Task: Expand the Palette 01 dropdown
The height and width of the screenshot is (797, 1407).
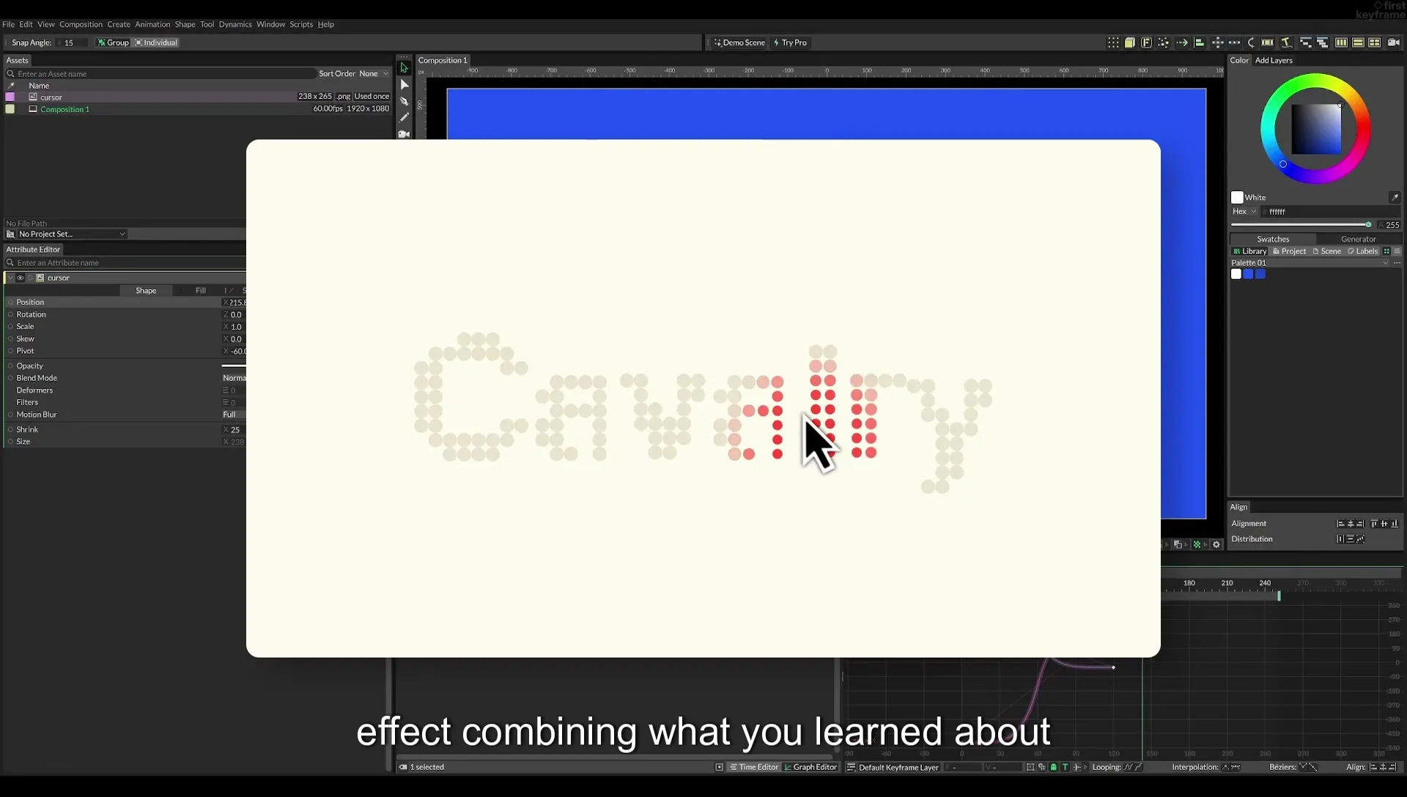Action: 1310,263
